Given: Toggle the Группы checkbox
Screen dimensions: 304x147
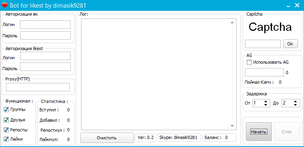Looking at the screenshot, I should coord(6,110).
